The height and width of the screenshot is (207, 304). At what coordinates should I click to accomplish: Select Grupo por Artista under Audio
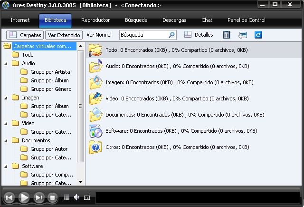pyautogui.click(x=50, y=72)
